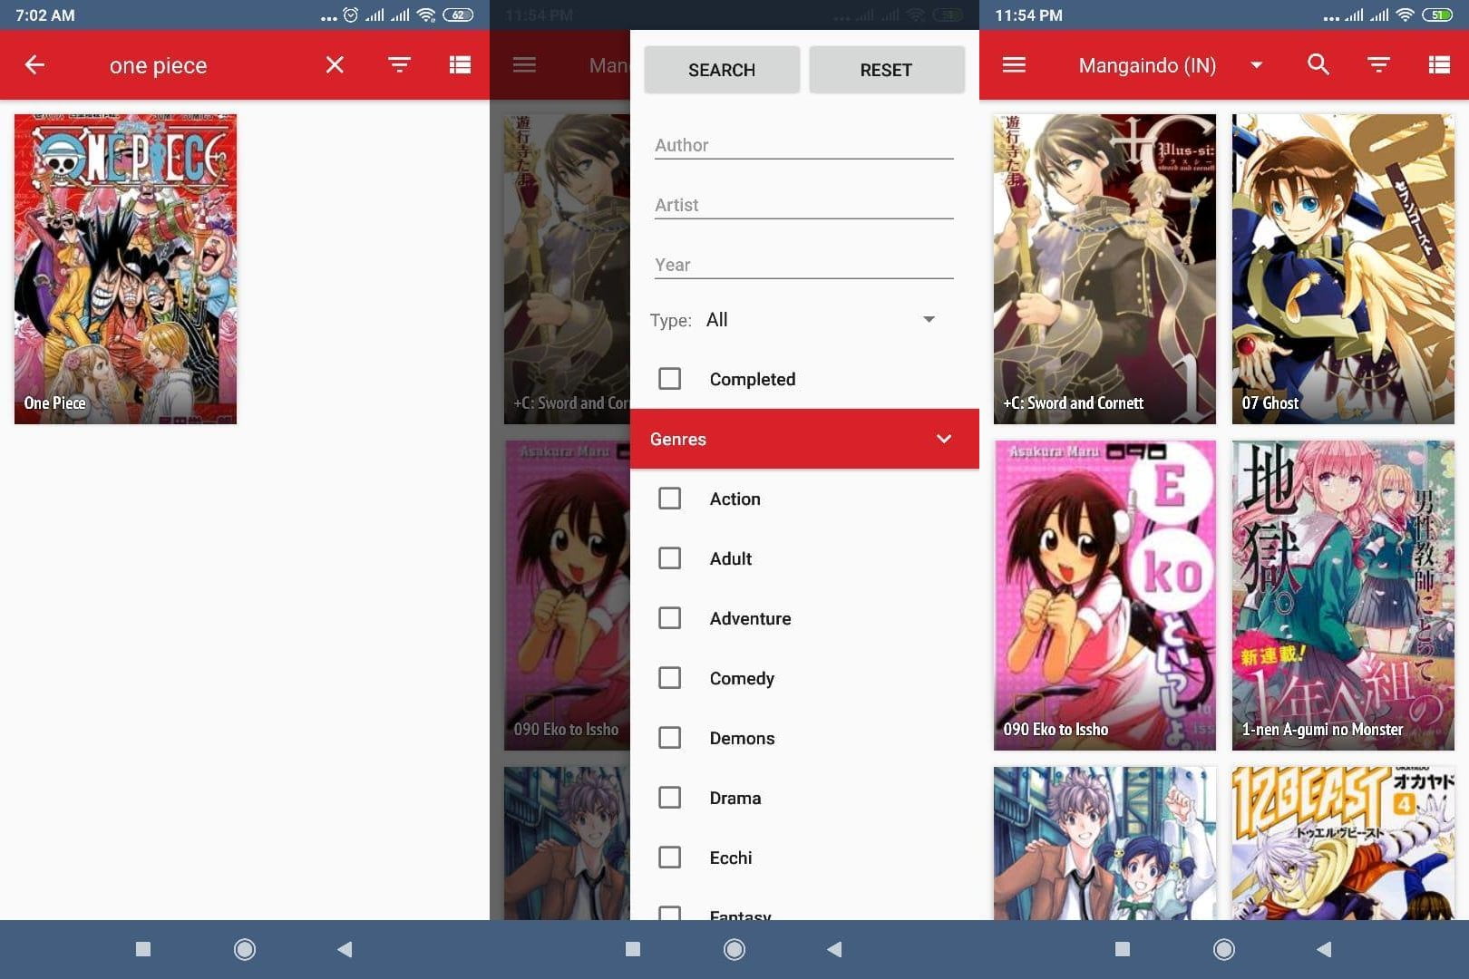The height and width of the screenshot is (979, 1469).
Task: Tap Android home circle in left screen
Action: pos(245,949)
